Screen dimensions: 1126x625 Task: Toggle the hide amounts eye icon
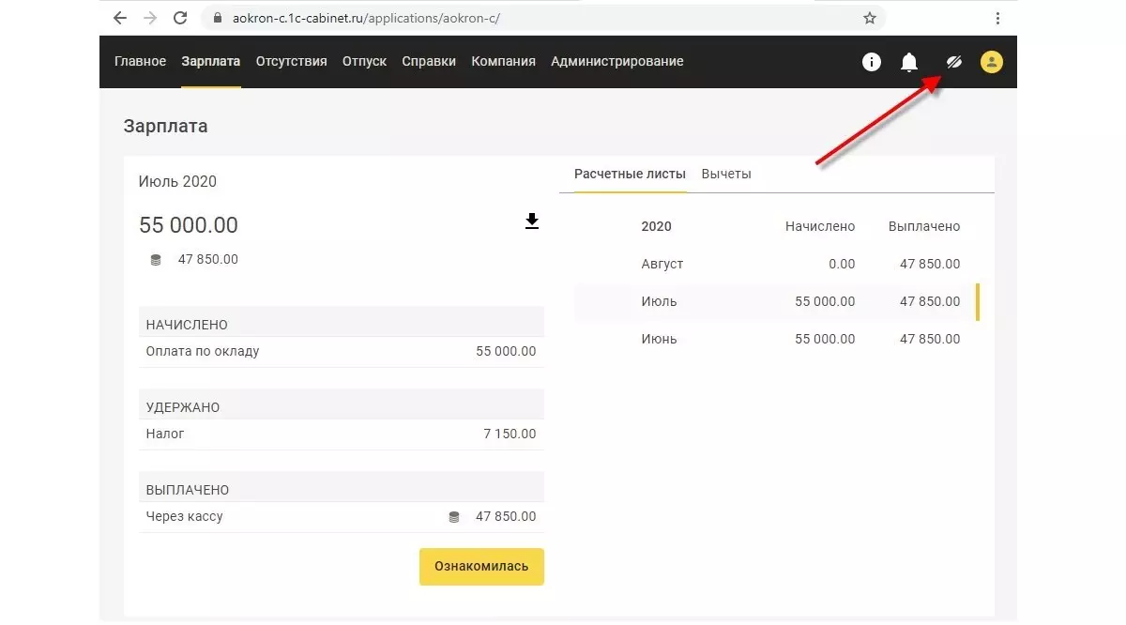[953, 62]
